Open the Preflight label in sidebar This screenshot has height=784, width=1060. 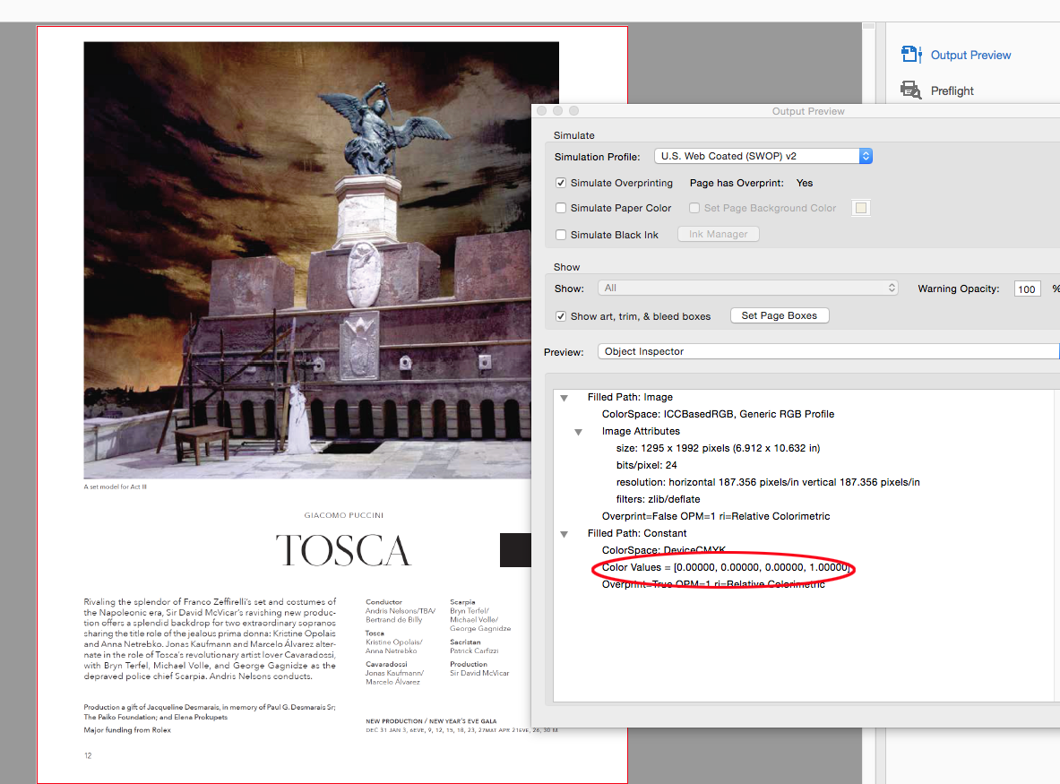pos(952,90)
